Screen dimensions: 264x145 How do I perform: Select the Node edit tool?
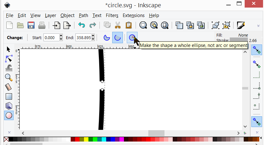tap(9, 59)
